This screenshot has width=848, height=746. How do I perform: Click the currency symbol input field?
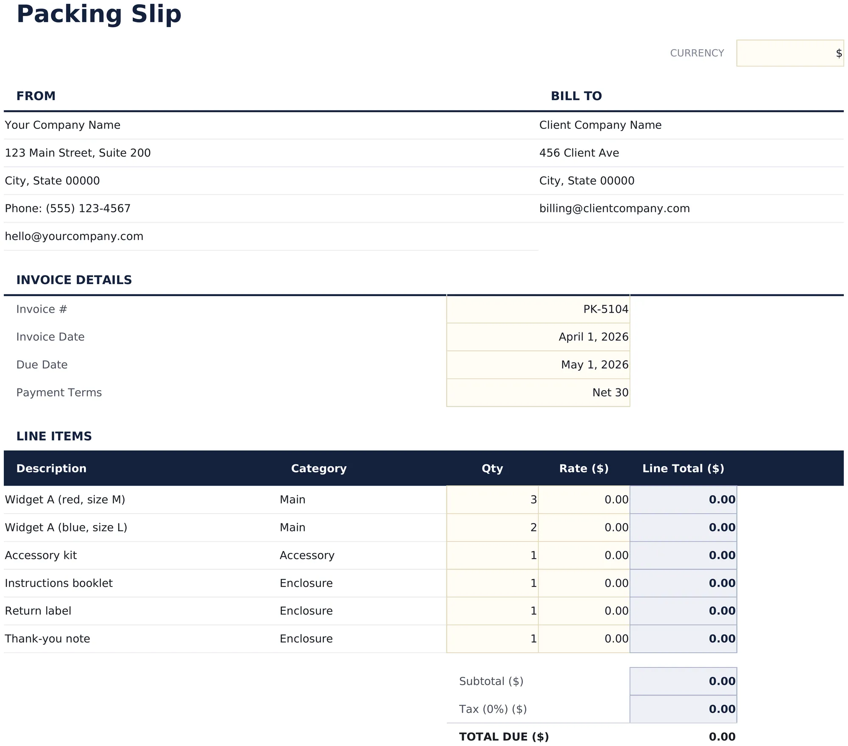click(x=790, y=53)
